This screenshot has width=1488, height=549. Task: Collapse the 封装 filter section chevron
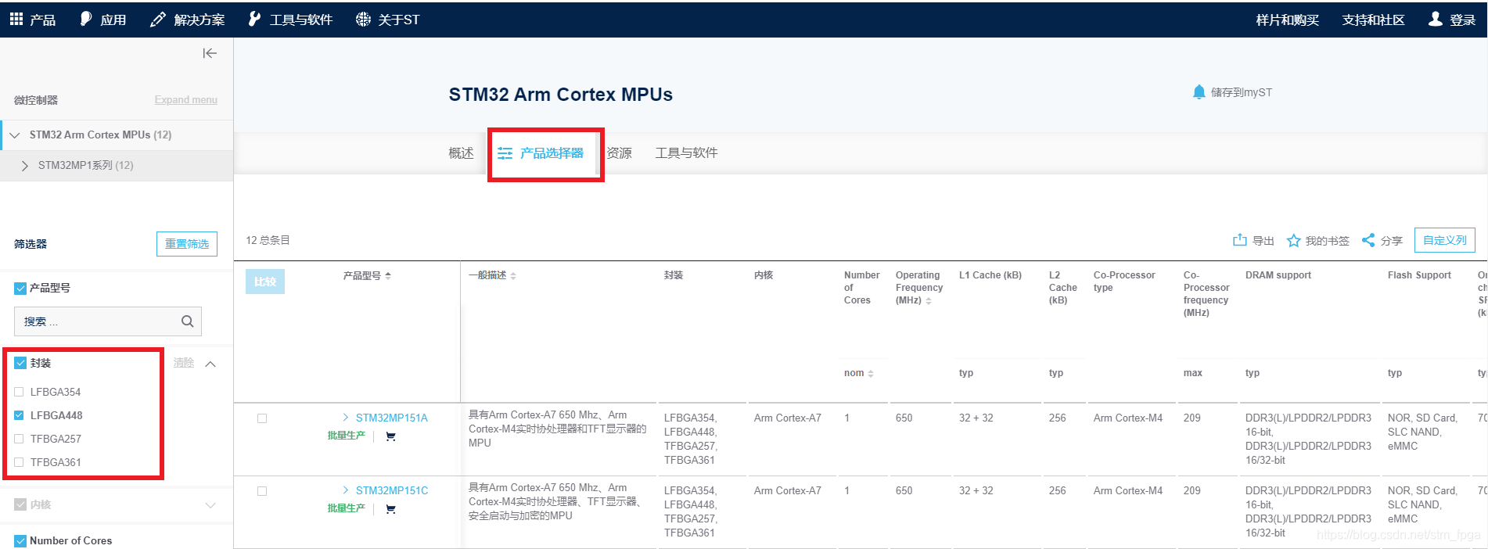tap(210, 364)
